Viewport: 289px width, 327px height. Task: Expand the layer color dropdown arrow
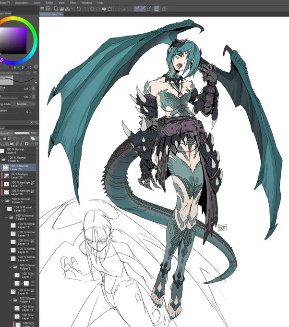coord(37,138)
